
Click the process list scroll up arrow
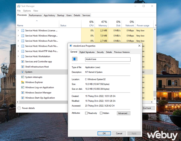point(155,30)
